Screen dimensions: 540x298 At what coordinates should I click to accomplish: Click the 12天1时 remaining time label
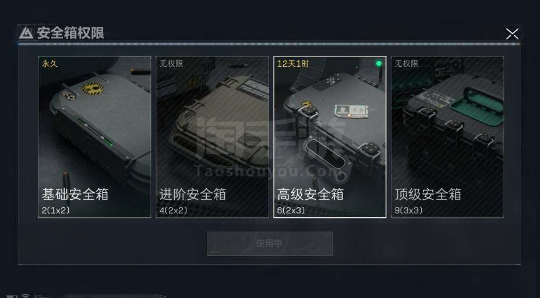pos(293,63)
